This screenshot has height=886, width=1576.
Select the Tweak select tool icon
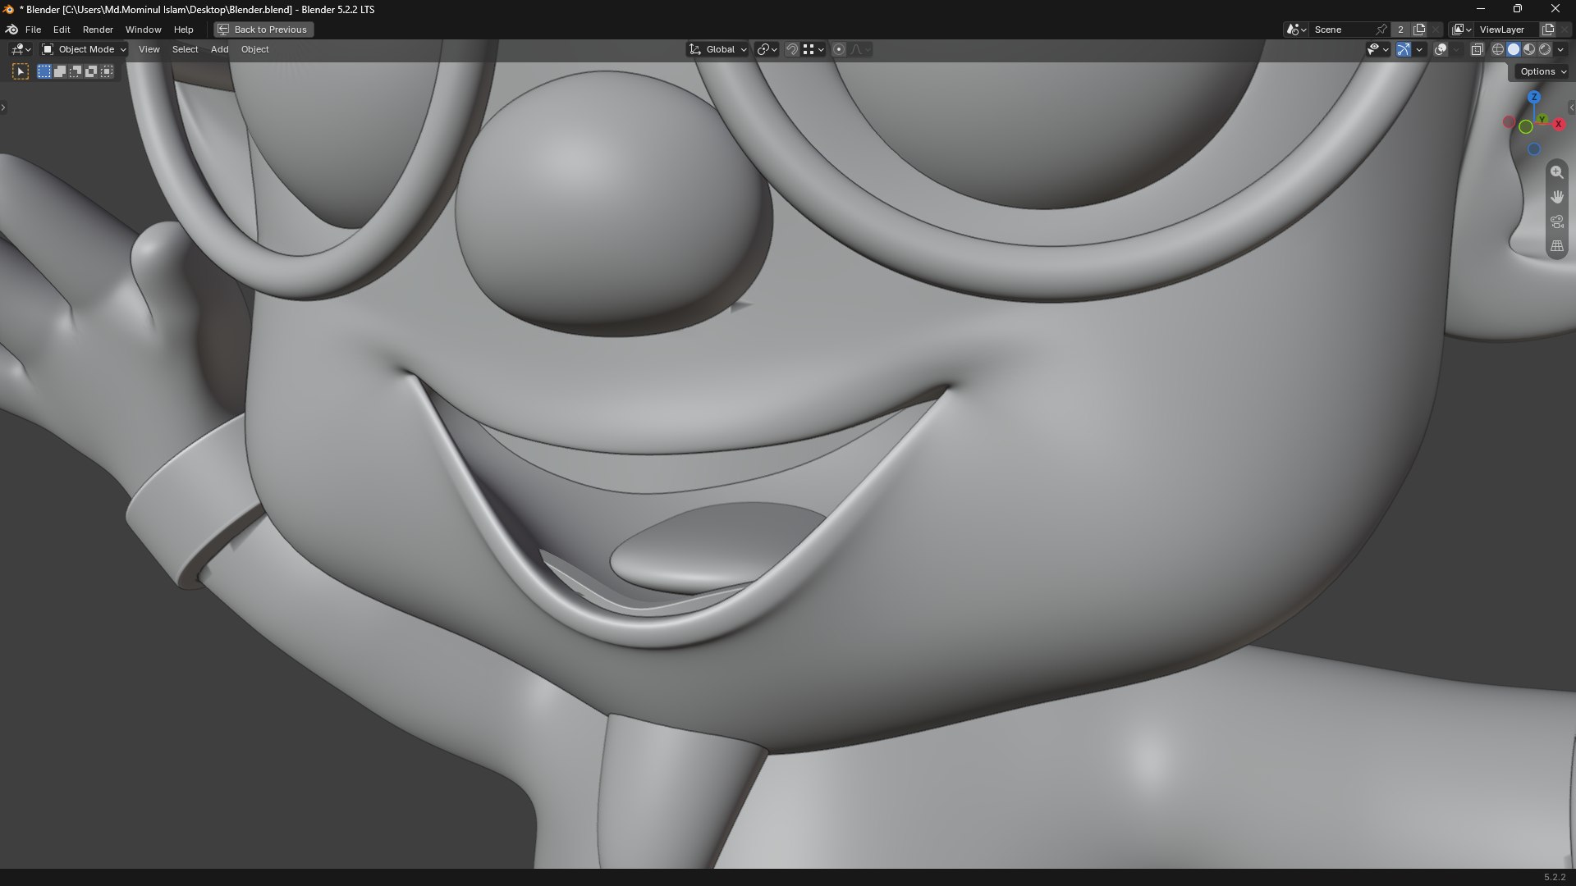tap(21, 71)
